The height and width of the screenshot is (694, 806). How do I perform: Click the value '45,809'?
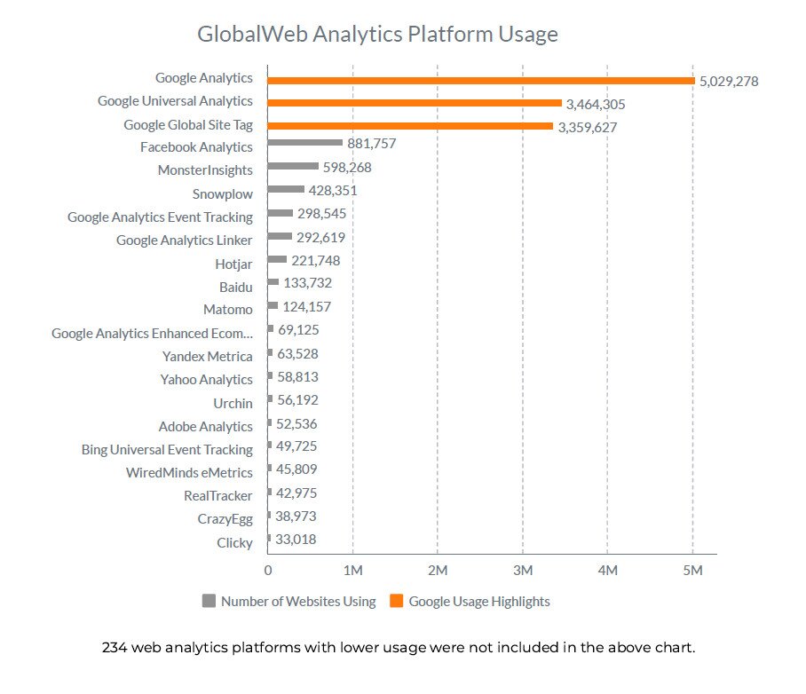296,469
